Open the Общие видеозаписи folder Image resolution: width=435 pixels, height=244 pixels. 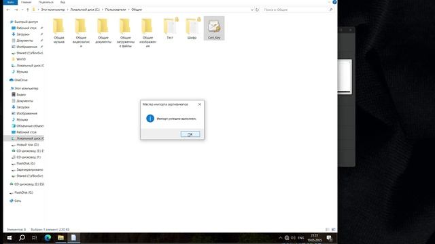click(81, 33)
